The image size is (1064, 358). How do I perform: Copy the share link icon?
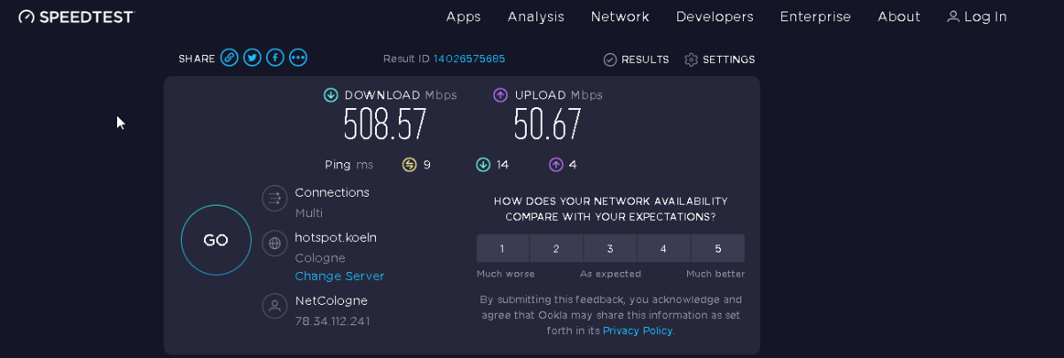pos(229,58)
